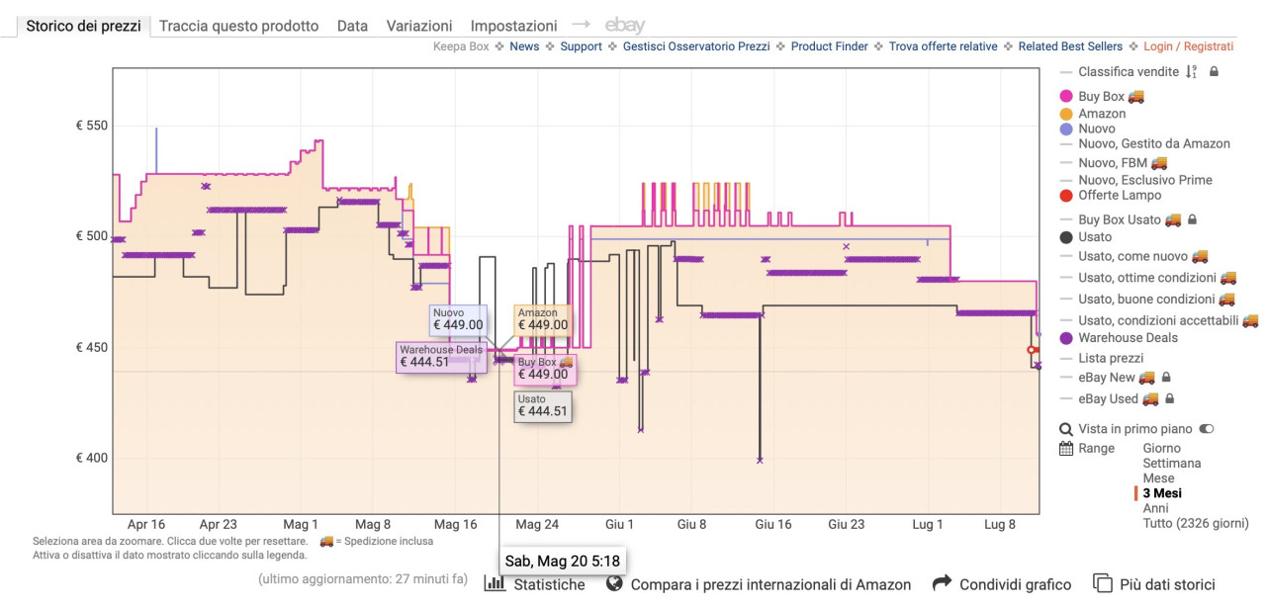Click the orange Amazon legend dot
The height and width of the screenshot is (607, 1266).
click(x=1066, y=114)
